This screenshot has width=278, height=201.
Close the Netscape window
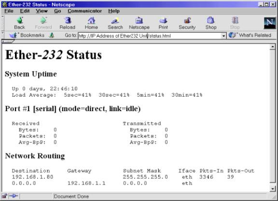[x=273, y=4]
